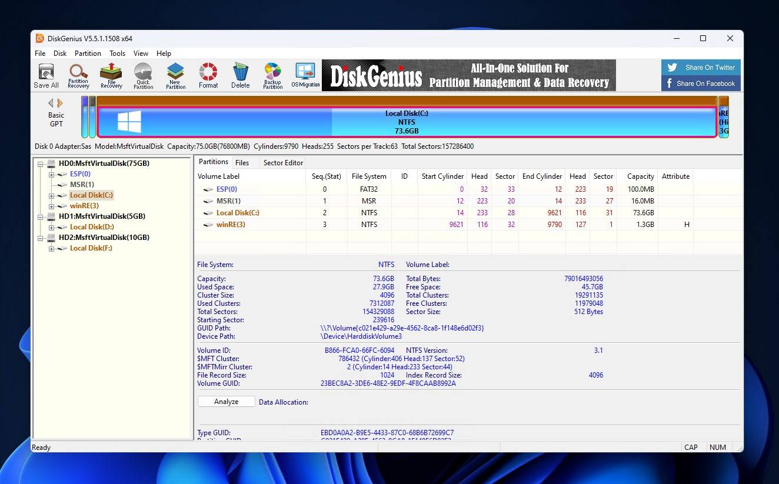Click the DiskGenius app icon in the title bar
The height and width of the screenshot is (484, 779).
coord(39,38)
